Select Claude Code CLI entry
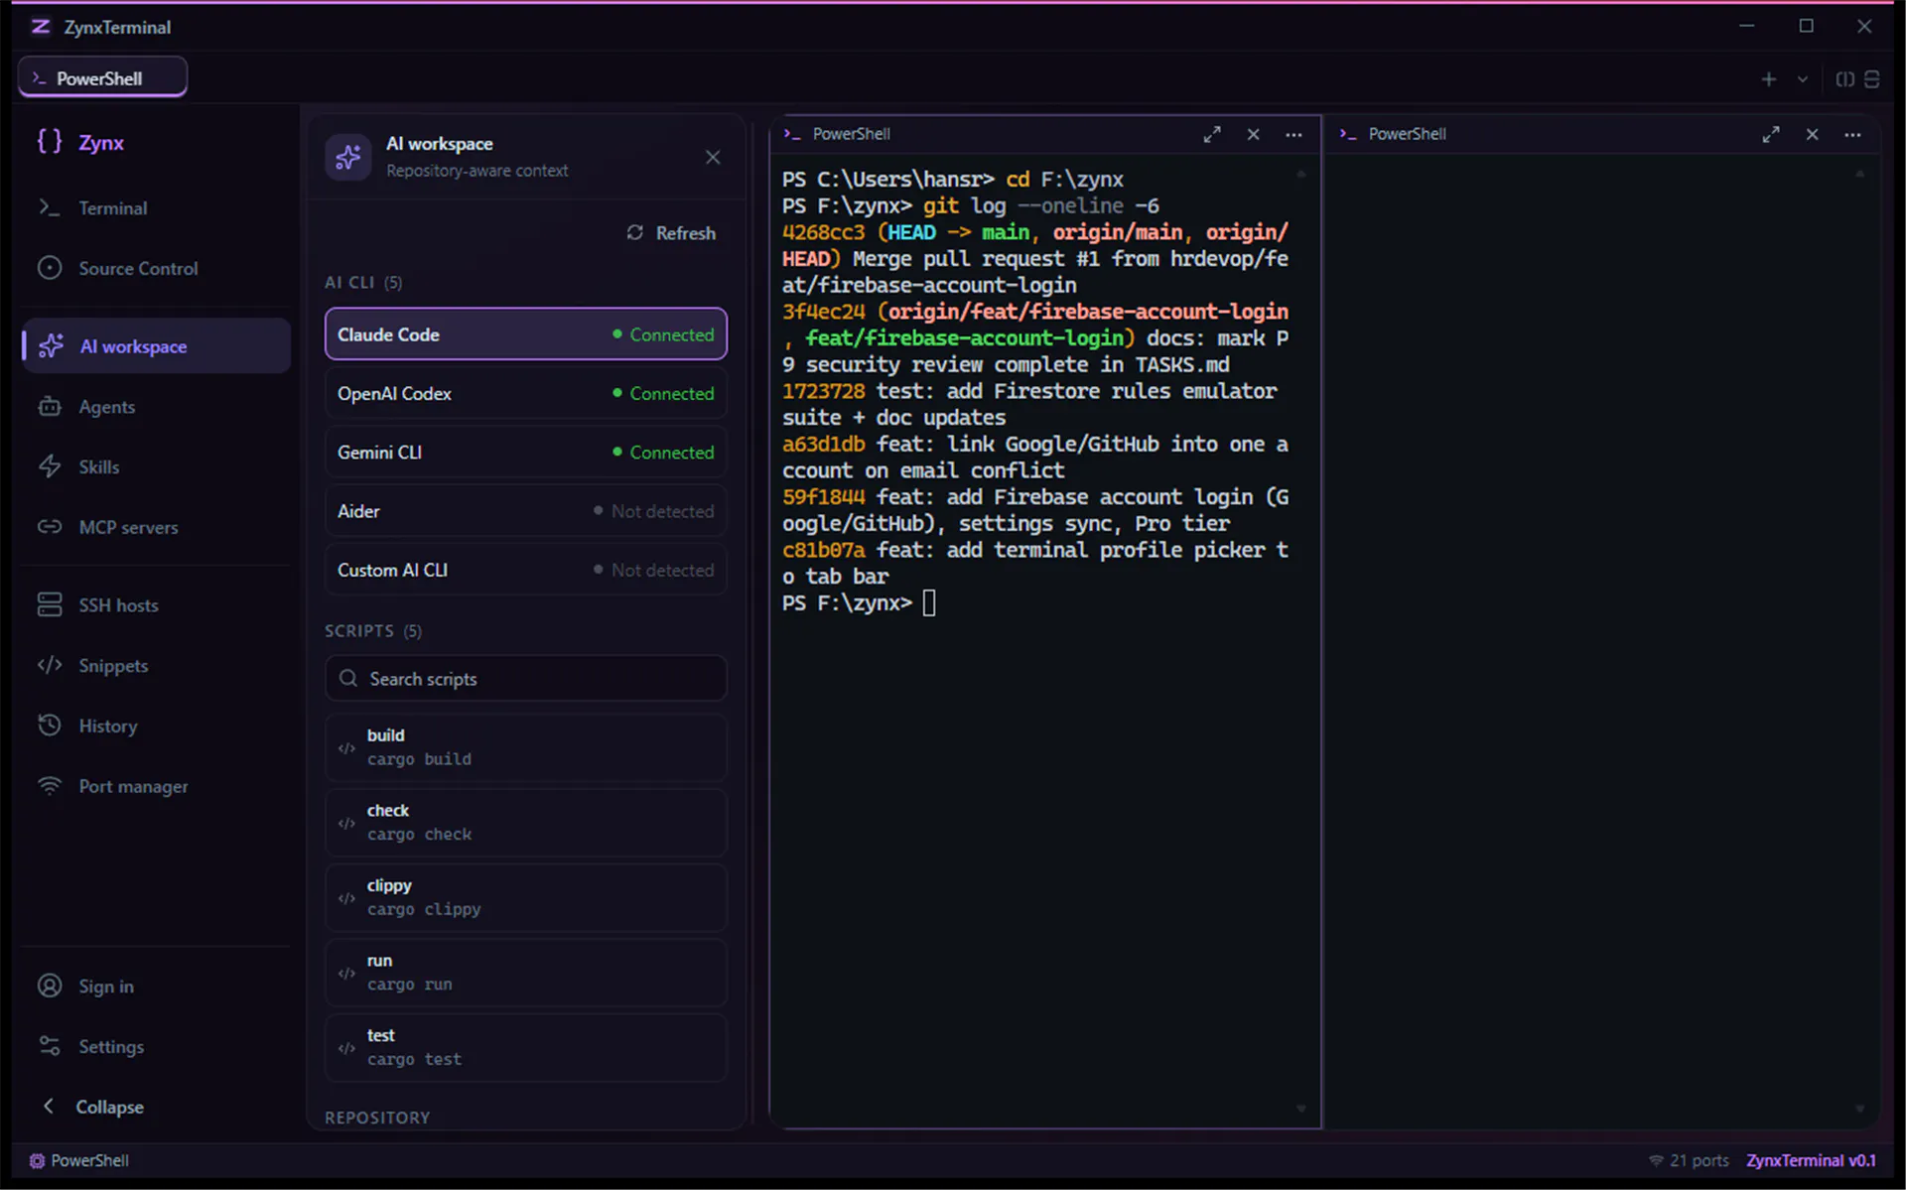 click(526, 334)
